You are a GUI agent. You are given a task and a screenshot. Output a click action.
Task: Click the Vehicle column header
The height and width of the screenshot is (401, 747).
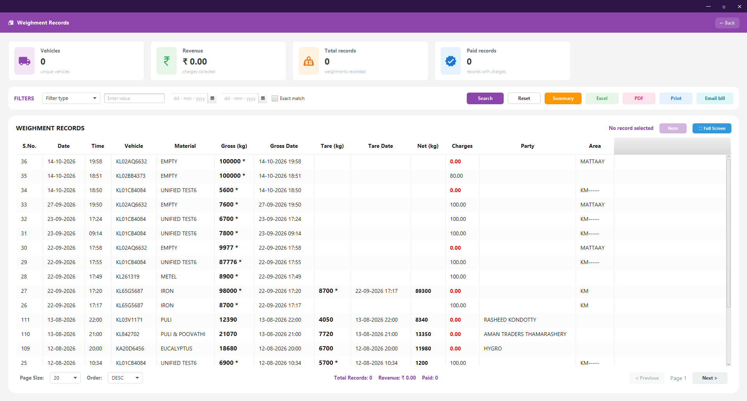coord(134,146)
